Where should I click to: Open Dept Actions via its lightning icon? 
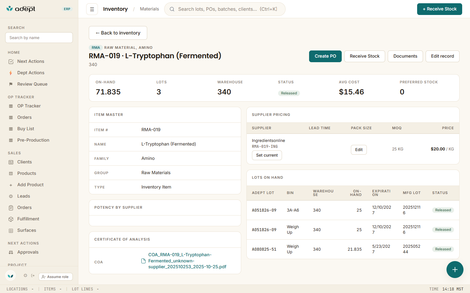(x=11, y=73)
